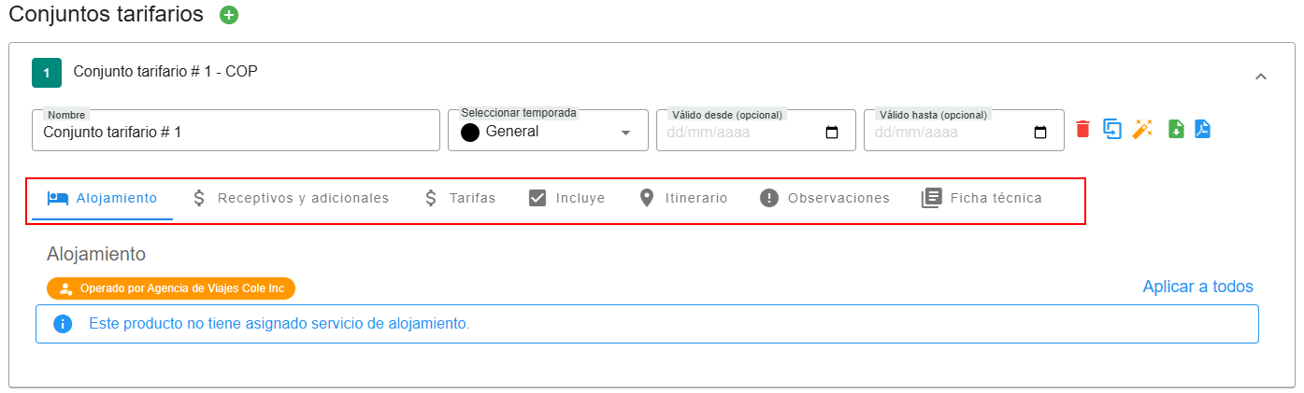Go to the Itinerario tab
Viewport: 1304px width, 393px height.
[x=682, y=198]
